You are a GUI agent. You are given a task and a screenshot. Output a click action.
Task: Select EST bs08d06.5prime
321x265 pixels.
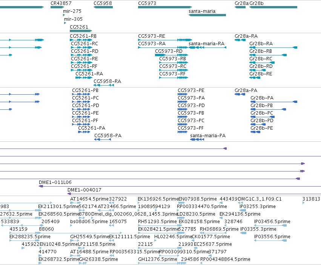click(71, 225)
